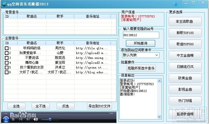Click the QQ number input field 88138612
The height and width of the screenshot is (124, 209).
141,35
